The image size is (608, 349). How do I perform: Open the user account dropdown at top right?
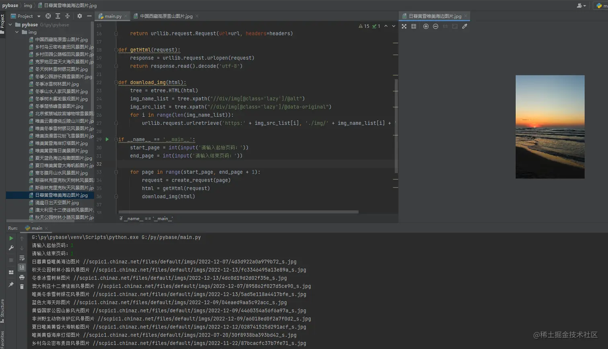tap(581, 5)
